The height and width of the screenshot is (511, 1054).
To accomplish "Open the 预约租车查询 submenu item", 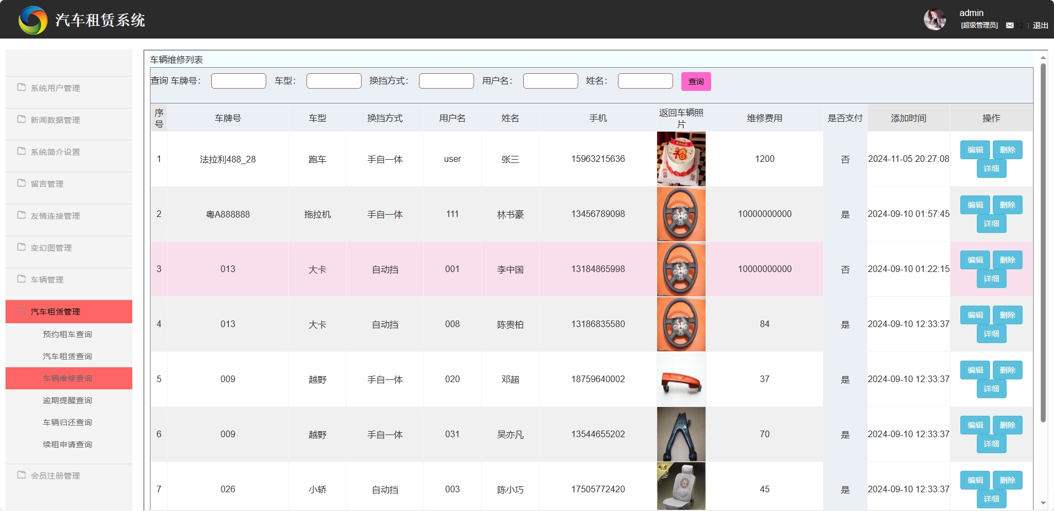I will point(67,334).
